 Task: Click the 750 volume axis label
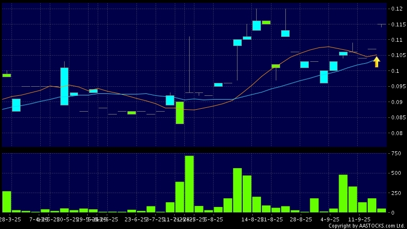click(x=396, y=153)
